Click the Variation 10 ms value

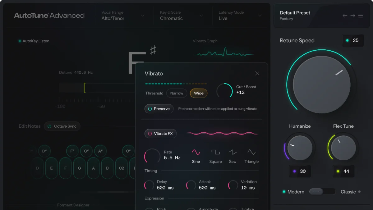(x=248, y=188)
